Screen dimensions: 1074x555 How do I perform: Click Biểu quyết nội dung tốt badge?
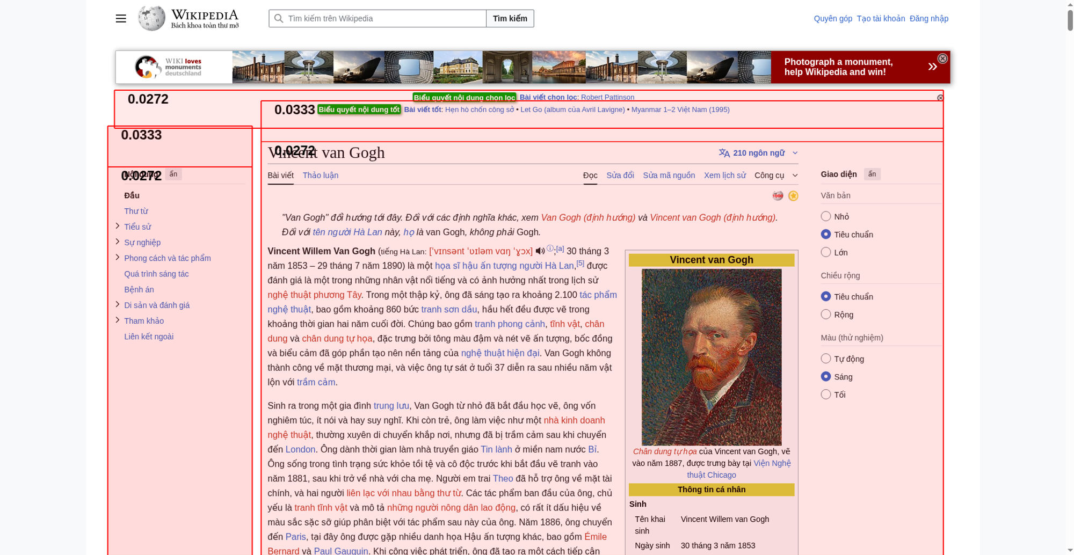[x=359, y=109]
